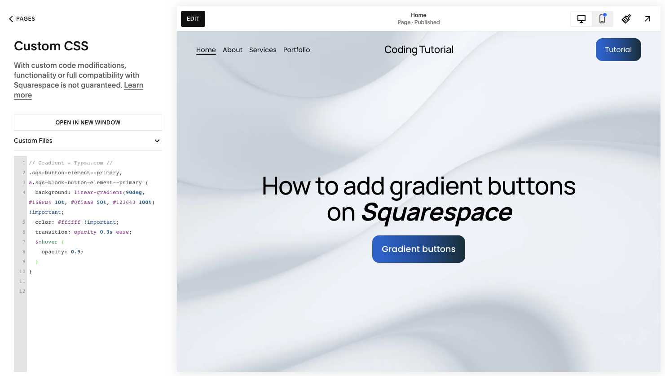Click the back chevron beside PAGES
This screenshot has width=665, height=376.
[x=10, y=18]
